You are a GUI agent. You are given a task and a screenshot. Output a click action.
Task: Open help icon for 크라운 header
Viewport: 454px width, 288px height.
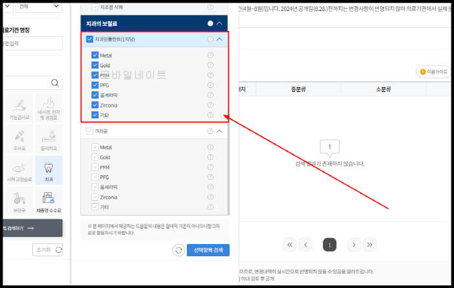[210, 131]
